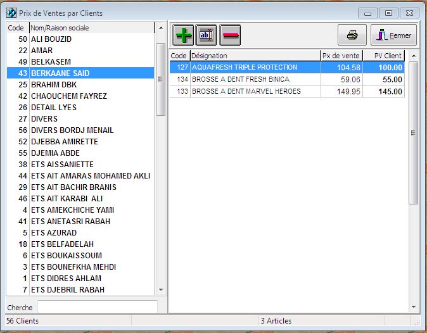
Task: Select client ETS ANETASRI RABAH
Action: pos(80,222)
